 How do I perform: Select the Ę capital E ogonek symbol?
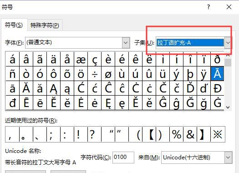click(108, 103)
